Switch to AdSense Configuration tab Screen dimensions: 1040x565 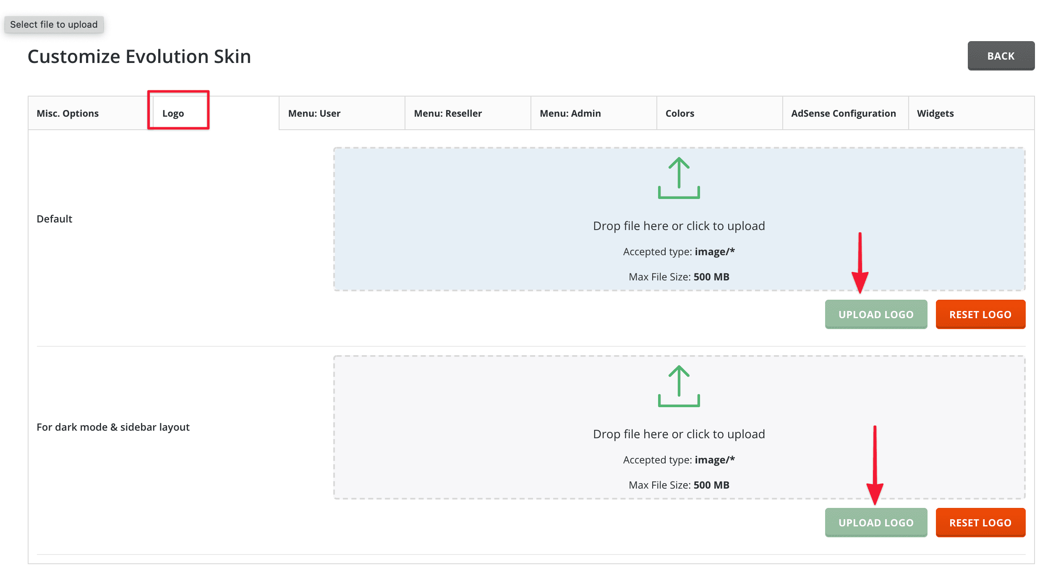tap(843, 113)
